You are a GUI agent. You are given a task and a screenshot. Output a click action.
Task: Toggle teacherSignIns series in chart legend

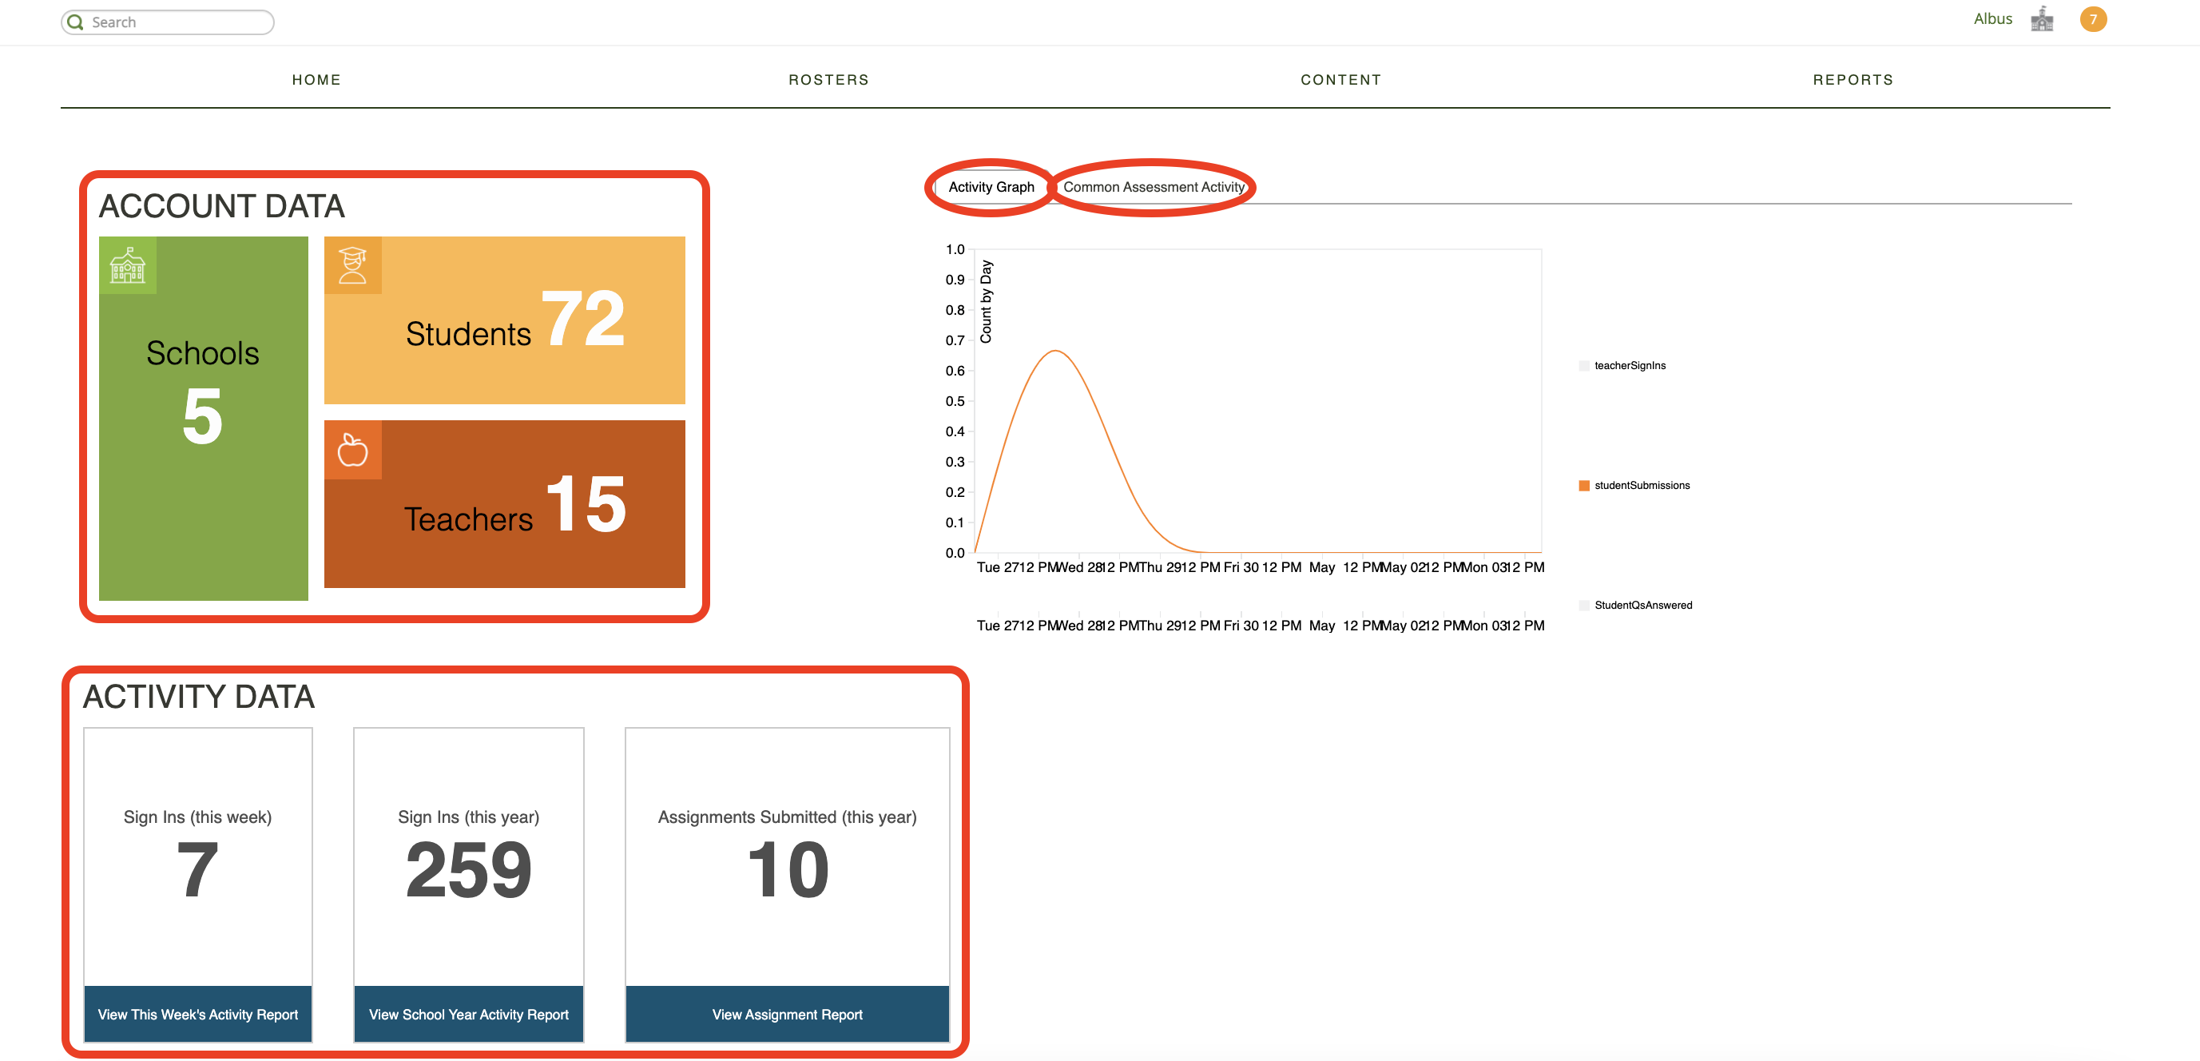1629,366
